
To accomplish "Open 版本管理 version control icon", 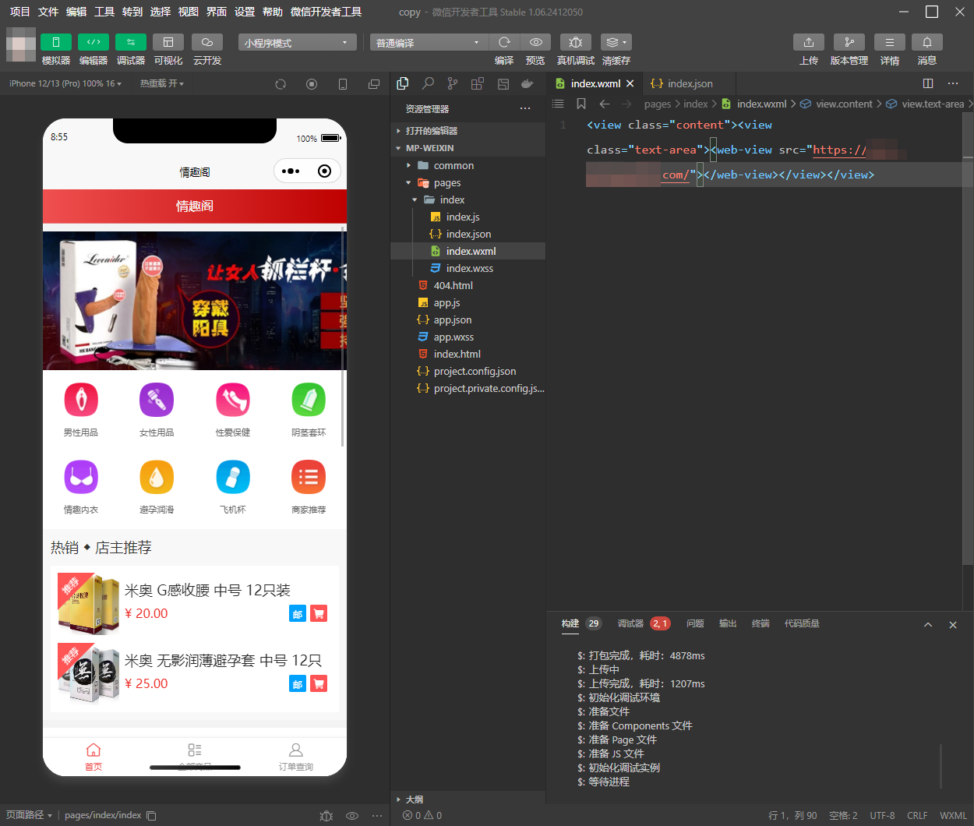I will 849,42.
